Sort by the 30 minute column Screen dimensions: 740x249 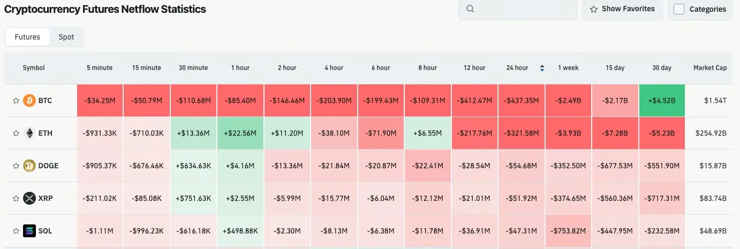point(193,68)
